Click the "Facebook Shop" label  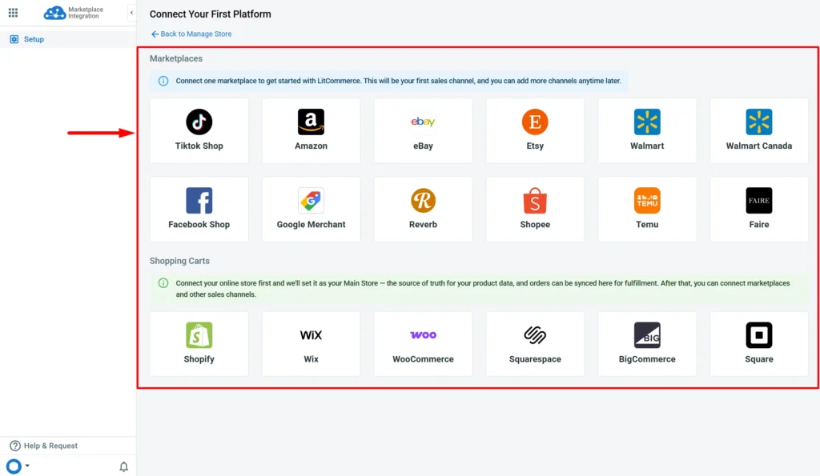point(199,225)
